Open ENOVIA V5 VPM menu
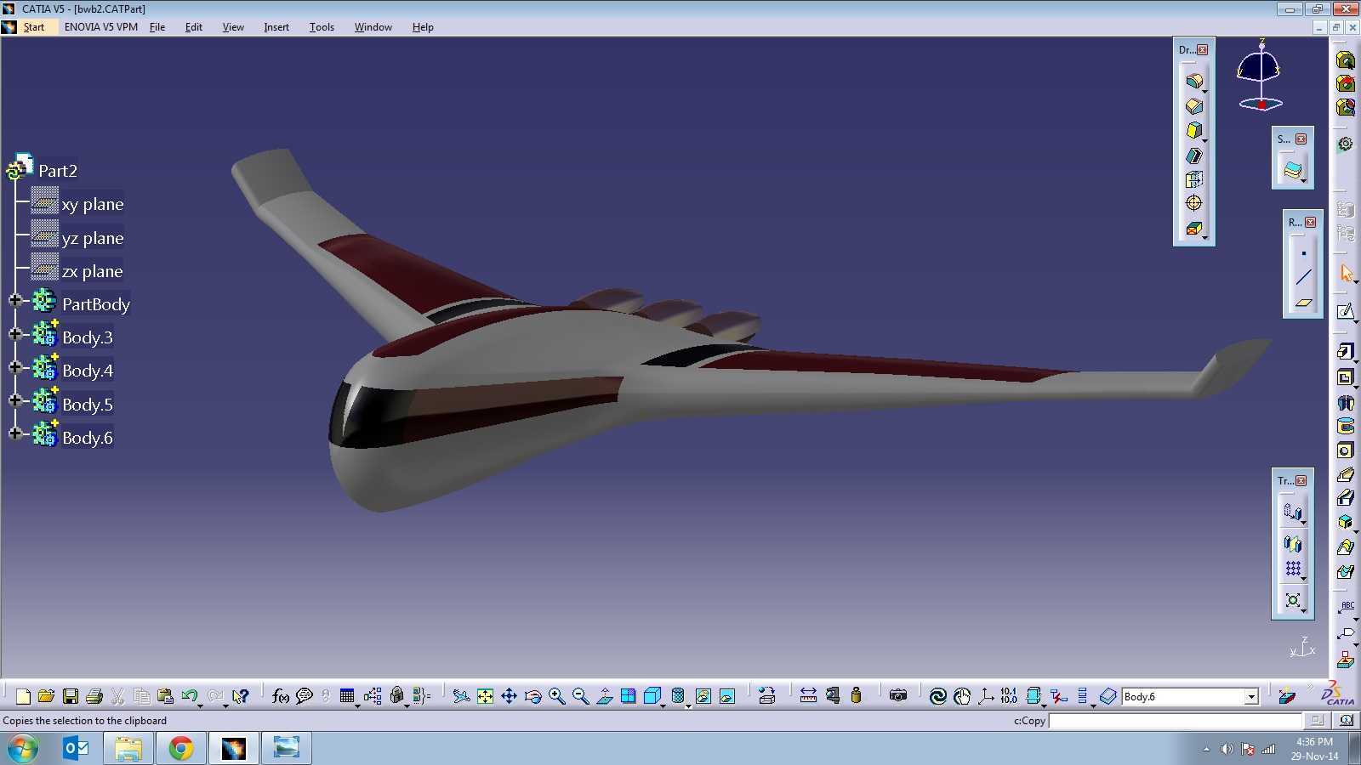Image resolution: width=1361 pixels, height=765 pixels. [101, 27]
